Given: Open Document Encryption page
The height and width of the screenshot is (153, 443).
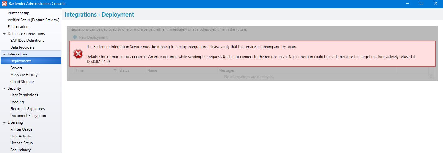Looking at the screenshot, I should 28,116.
